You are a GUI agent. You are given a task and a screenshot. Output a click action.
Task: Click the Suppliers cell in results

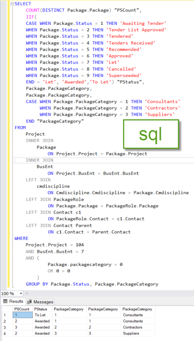(x=138, y=333)
